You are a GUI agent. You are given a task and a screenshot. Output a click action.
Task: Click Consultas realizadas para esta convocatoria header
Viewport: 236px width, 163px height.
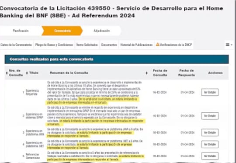[x=117, y=59]
